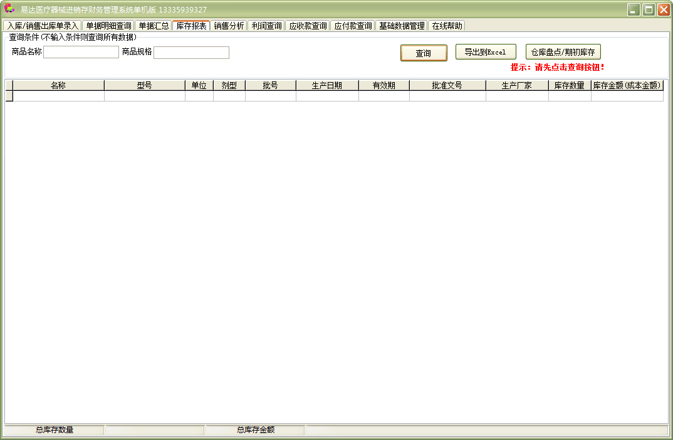Click the 型号 column header

[145, 85]
